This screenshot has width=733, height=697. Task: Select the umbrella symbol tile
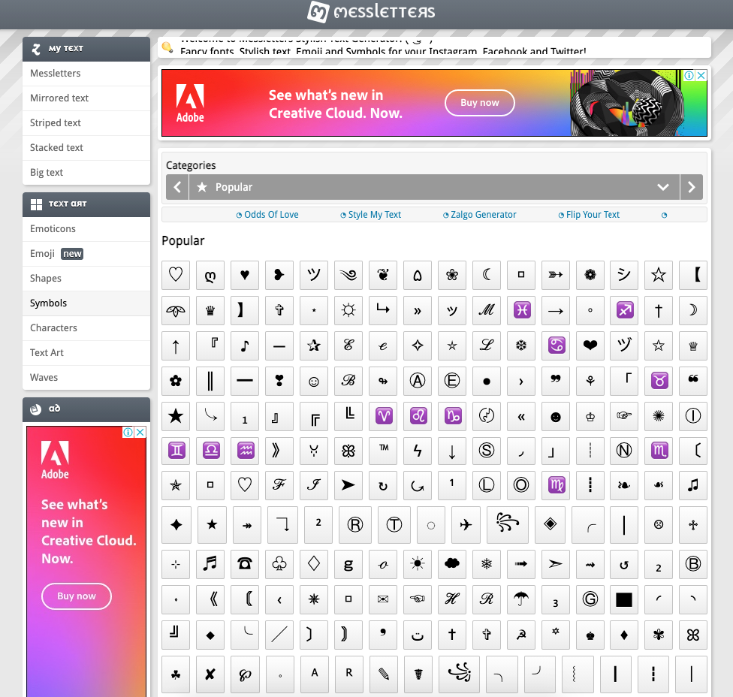[x=522, y=599]
